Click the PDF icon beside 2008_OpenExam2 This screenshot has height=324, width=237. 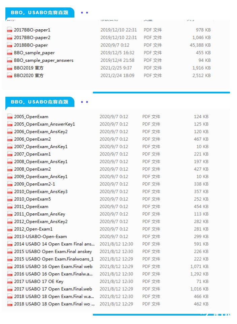click(10, 169)
